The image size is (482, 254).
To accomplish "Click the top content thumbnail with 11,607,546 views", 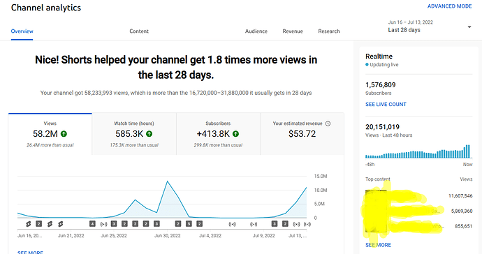I will [x=376, y=196].
